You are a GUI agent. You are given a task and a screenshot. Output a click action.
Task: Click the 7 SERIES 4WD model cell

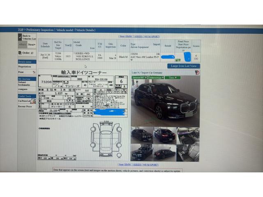(84, 56)
